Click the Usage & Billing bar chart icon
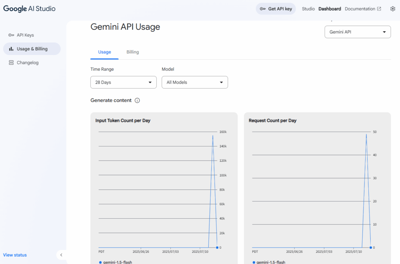Image resolution: width=400 pixels, height=264 pixels. tap(11, 49)
